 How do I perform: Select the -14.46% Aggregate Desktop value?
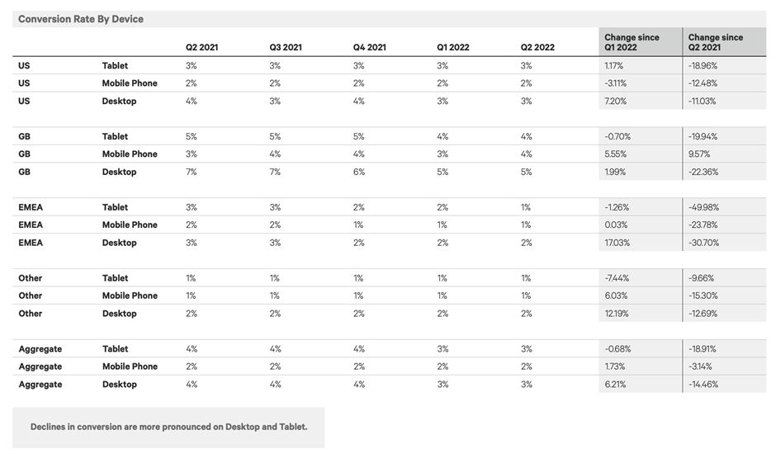703,384
